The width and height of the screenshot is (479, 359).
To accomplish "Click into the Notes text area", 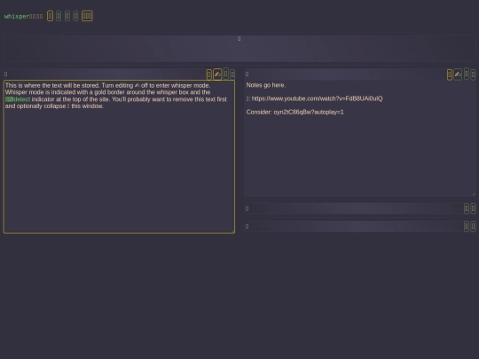I will click(360, 138).
